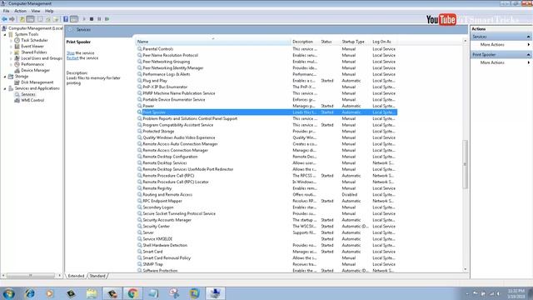This screenshot has height=300, width=533.
Task: Click the Forward arrow toolbar icon
Action: pos(12,19)
